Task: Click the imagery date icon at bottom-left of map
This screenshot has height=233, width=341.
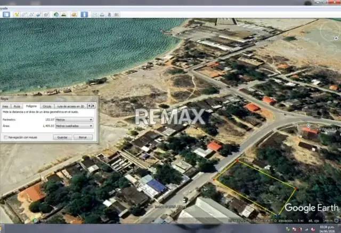Action: (35, 221)
